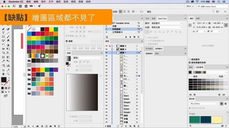Click the change screen mode icon
This screenshot has width=229, height=128.
(x=6, y=96)
